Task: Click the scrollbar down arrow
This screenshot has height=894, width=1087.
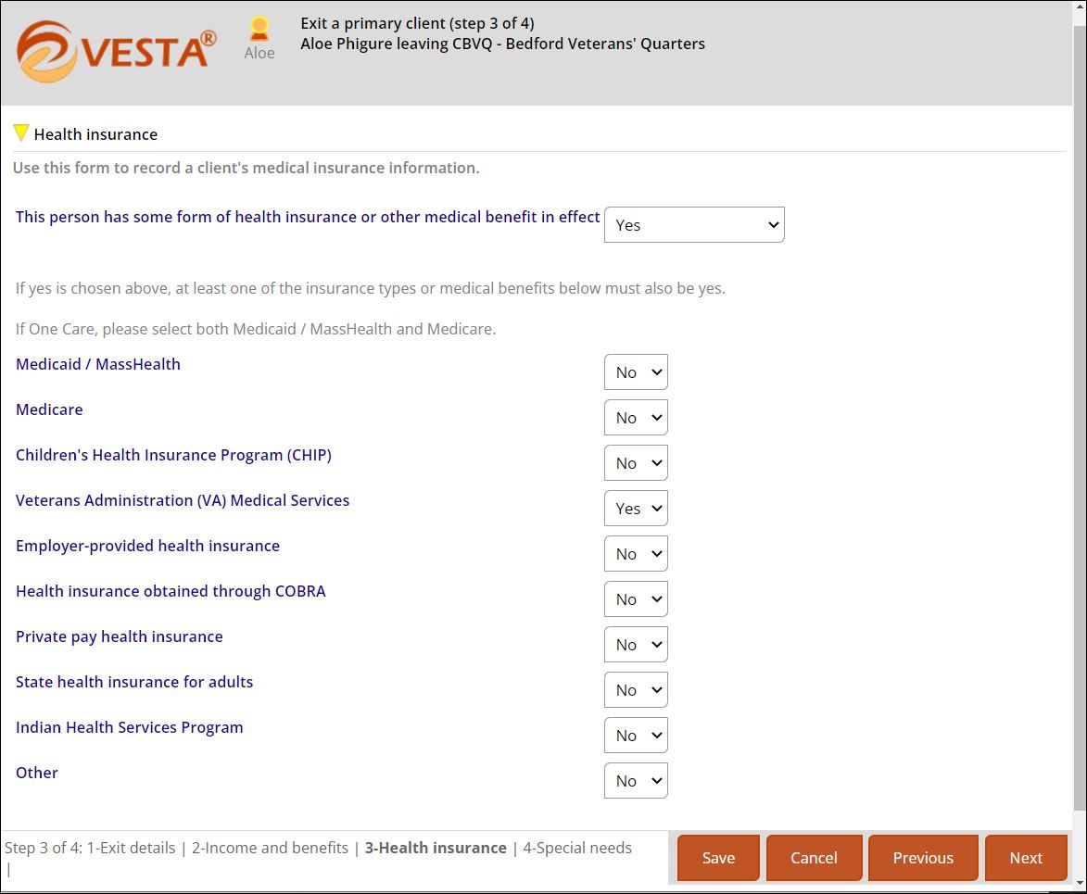Action: [x=1080, y=884]
